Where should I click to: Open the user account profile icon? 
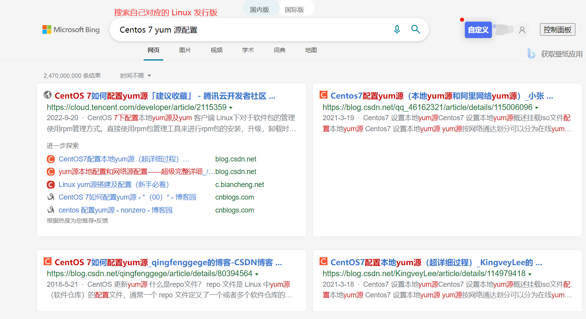point(522,30)
